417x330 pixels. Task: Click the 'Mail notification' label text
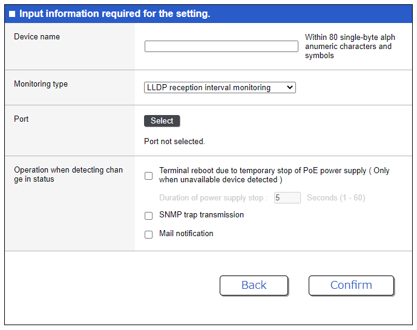coord(186,234)
